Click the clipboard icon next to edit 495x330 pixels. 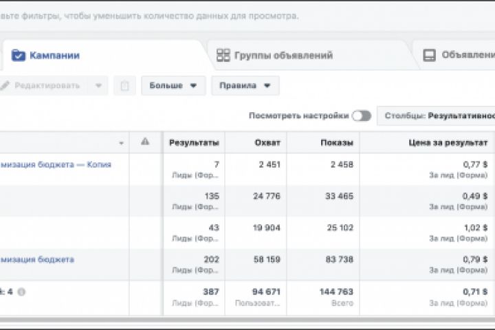(124, 86)
